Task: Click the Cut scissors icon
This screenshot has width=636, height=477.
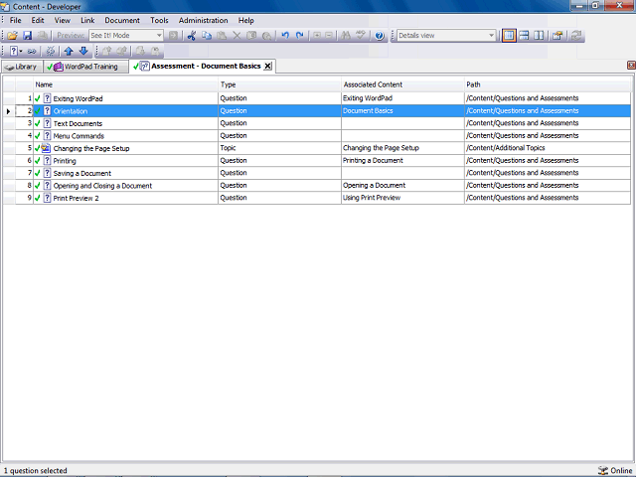Action: (x=191, y=36)
